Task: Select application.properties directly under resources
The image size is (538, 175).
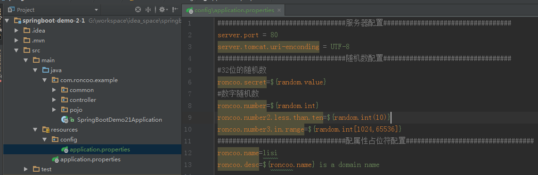Action: [90, 159]
